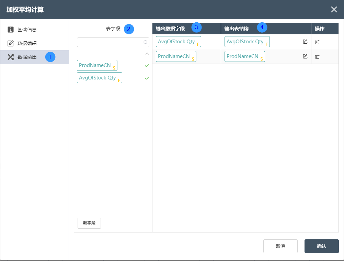
Task: Edit the AvgOfStock Qty output row
Action: 305,42
